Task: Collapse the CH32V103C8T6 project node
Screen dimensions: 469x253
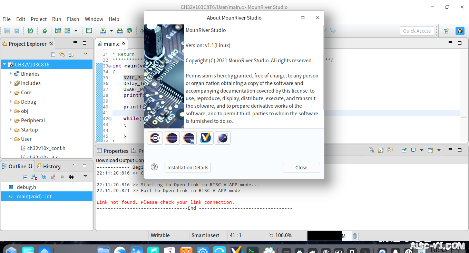Action: (x=4, y=64)
